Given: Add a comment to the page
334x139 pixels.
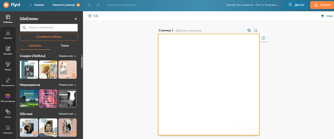Looking at the screenshot, I should pos(263,38).
